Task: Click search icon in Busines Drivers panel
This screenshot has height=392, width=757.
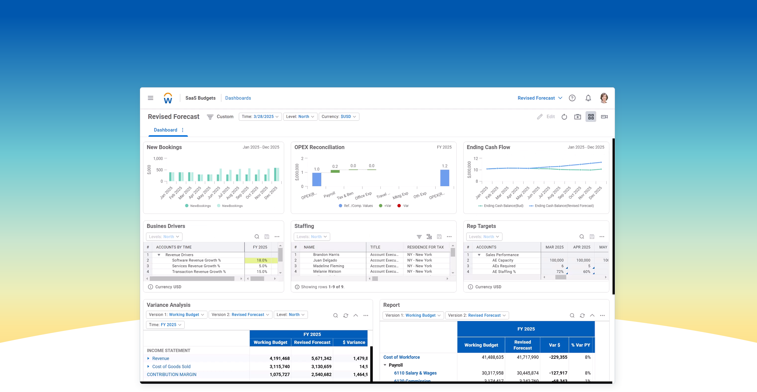Action: [x=257, y=237]
